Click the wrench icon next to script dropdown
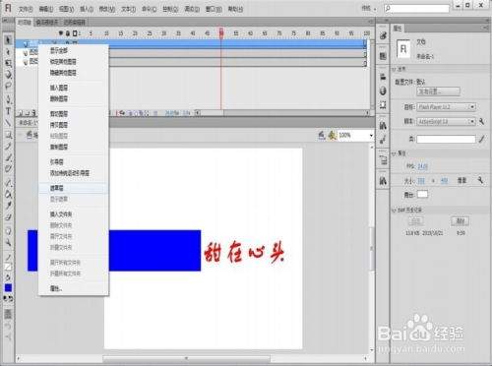The height and width of the screenshot is (366, 492). [x=481, y=122]
